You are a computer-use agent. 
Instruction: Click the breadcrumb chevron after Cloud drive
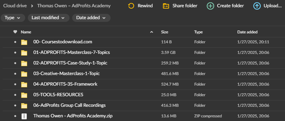coord(32,6)
